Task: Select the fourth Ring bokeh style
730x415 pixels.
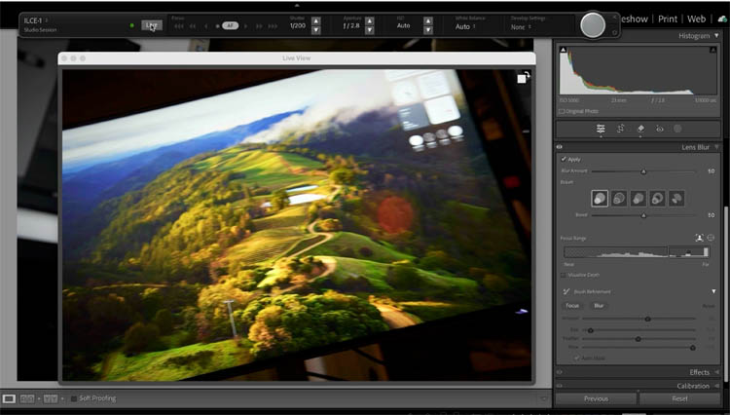Action: [x=657, y=199]
